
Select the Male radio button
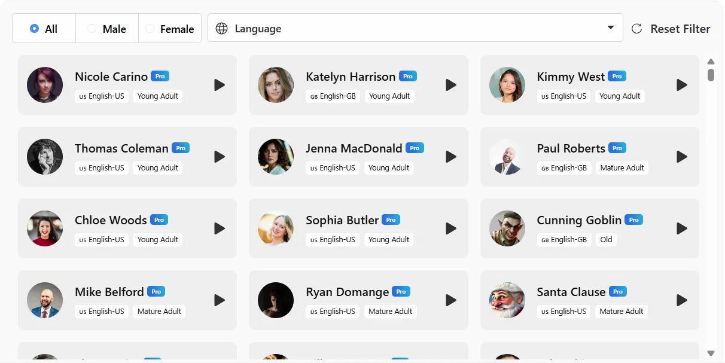[x=92, y=28]
